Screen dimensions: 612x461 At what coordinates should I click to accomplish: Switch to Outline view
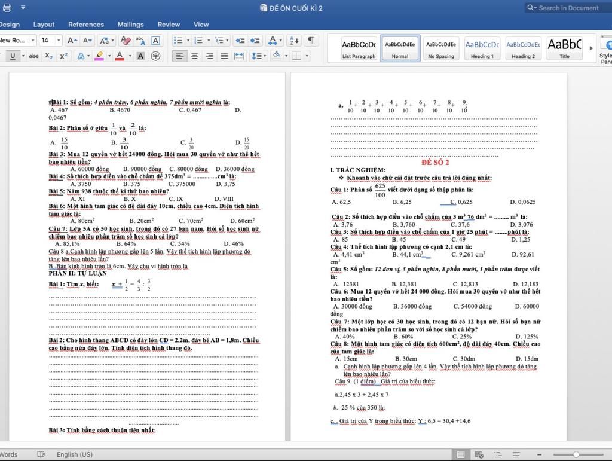coord(498,454)
